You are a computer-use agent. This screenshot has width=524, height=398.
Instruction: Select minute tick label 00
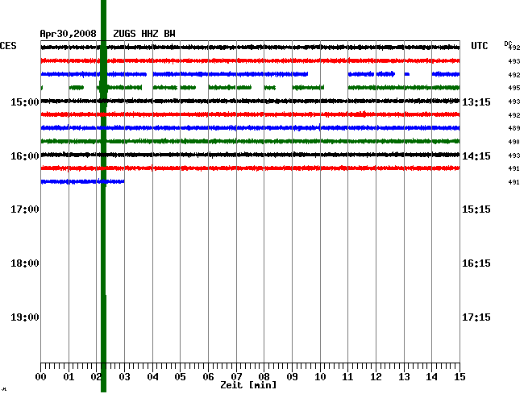41,377
